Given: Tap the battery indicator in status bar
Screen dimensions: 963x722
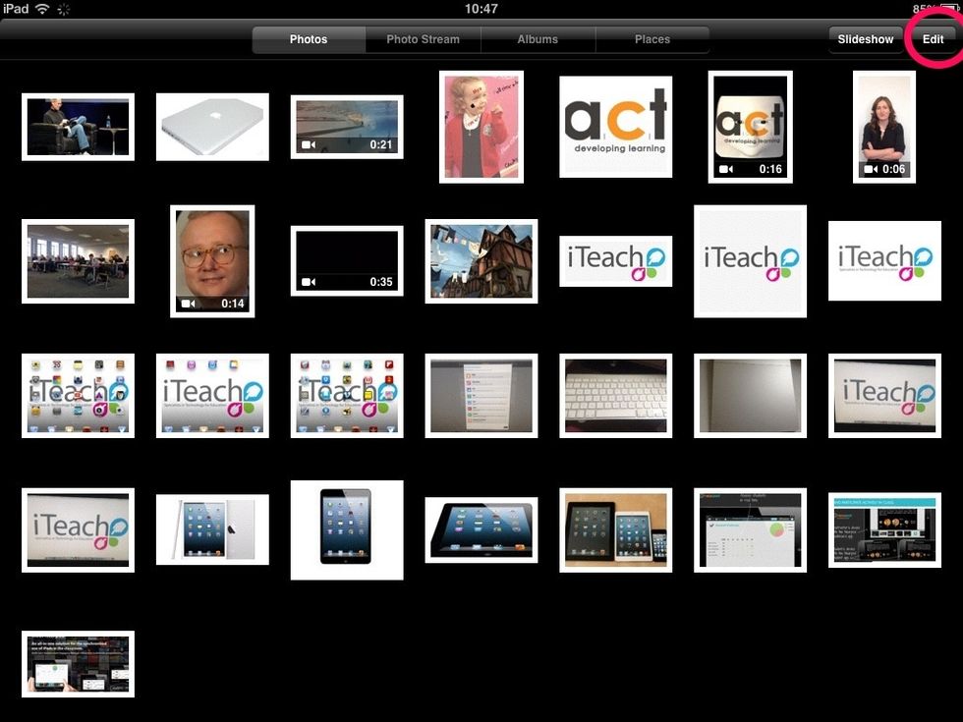Looking at the screenshot, I should coord(944,9).
